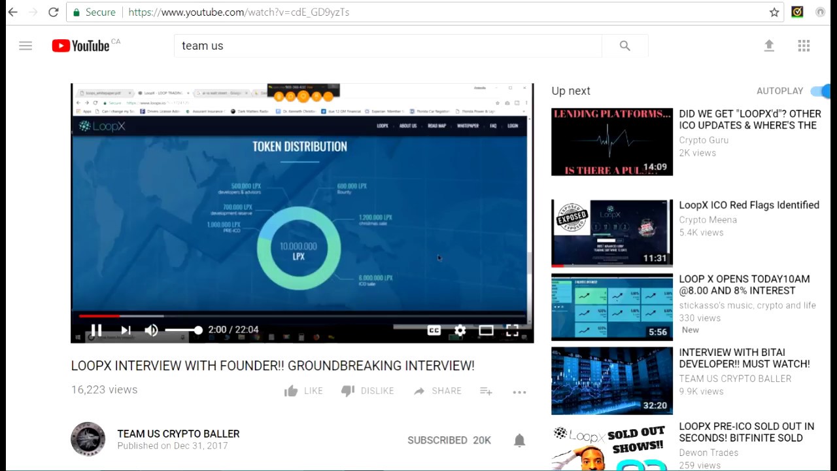
Task: Pause the video
Action: click(x=96, y=330)
